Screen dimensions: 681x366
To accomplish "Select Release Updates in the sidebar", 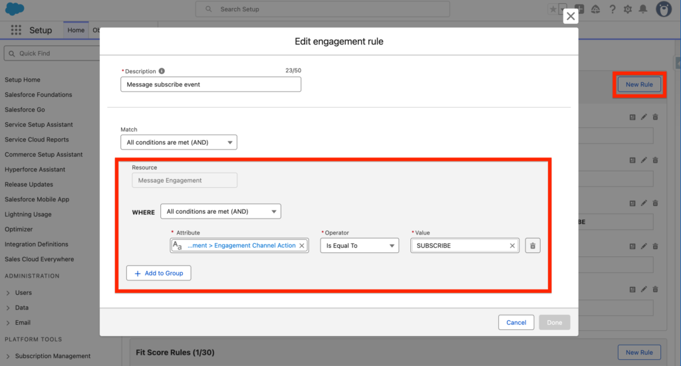I will click(29, 185).
